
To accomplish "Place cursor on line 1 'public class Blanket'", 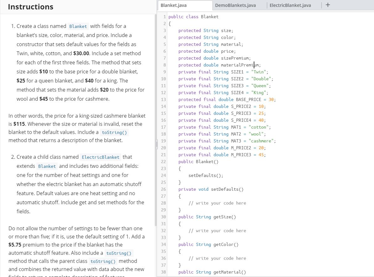I will (193, 17).
